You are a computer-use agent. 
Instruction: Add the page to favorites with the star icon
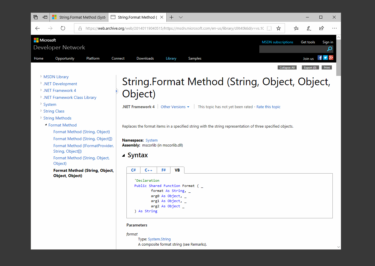tap(278, 28)
